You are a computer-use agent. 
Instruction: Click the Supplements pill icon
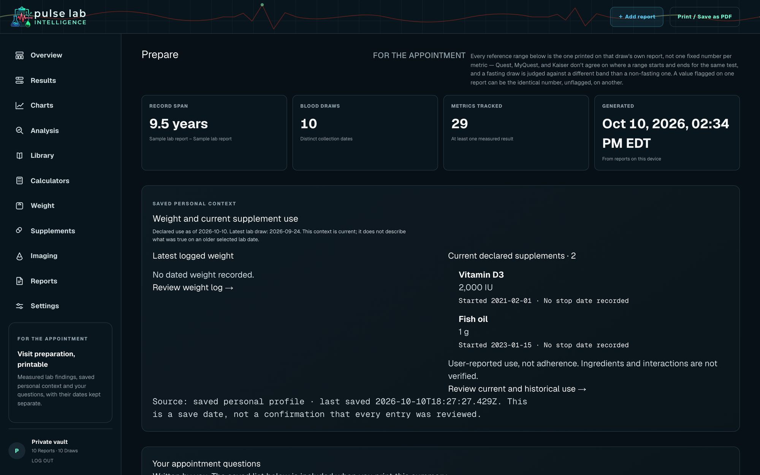click(x=19, y=231)
